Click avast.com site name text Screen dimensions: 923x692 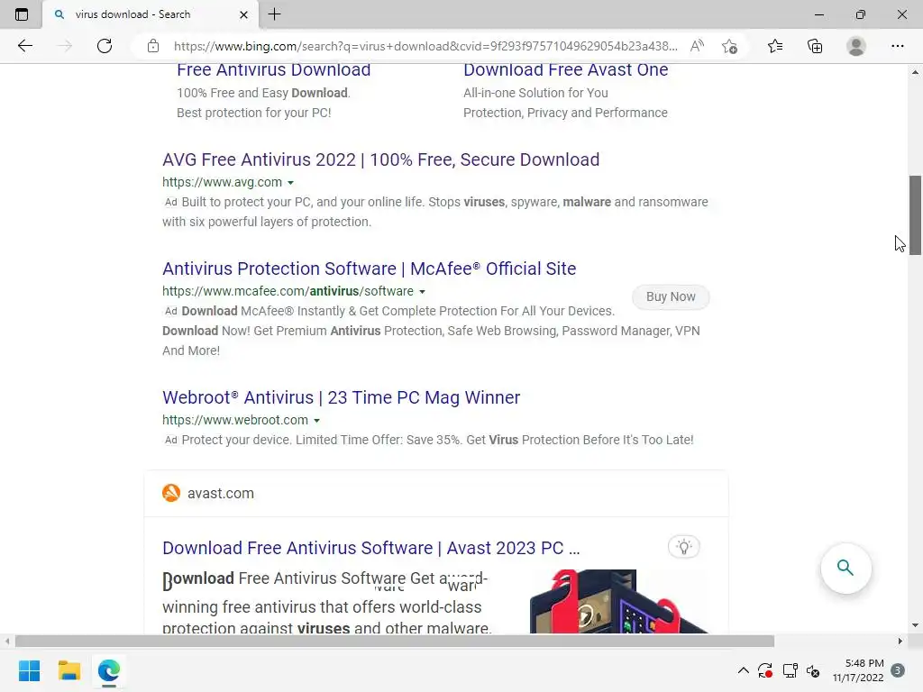click(221, 493)
